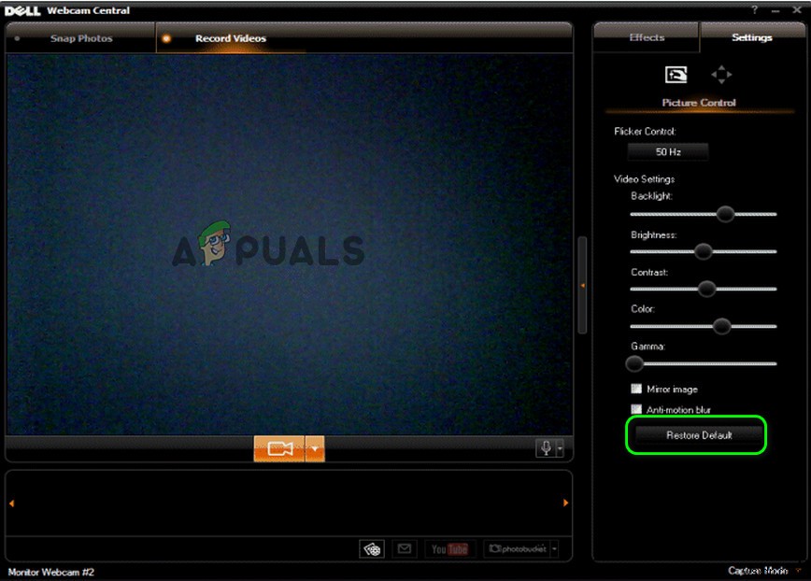The height and width of the screenshot is (581, 811).
Task: Open the Flicker Control 50 Hz dropdown
Action: 668,152
